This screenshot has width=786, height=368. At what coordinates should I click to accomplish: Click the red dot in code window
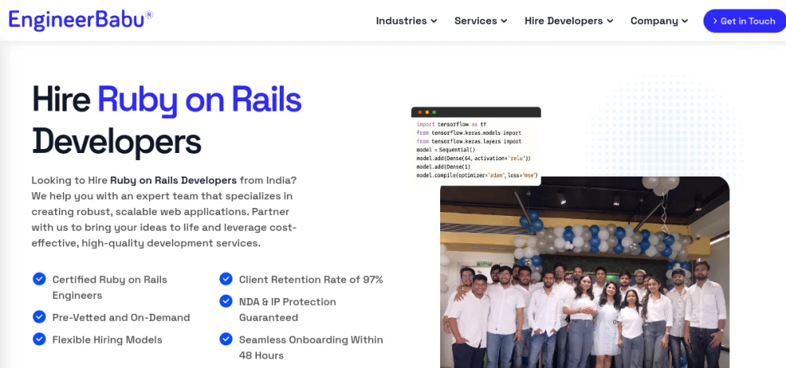tap(420, 112)
